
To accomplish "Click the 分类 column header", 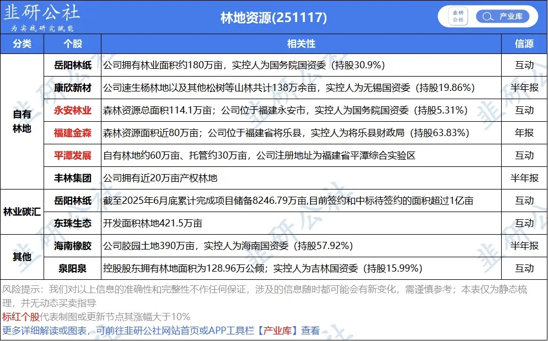I will click(x=22, y=44).
